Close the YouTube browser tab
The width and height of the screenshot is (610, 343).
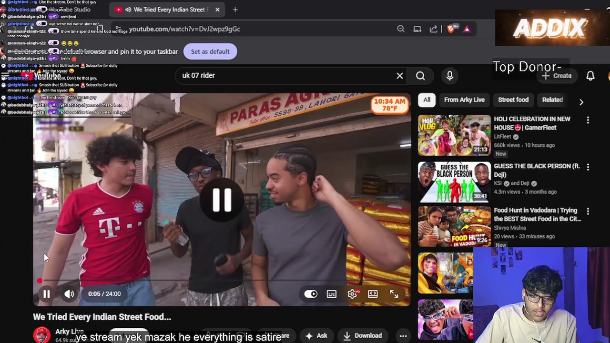217,10
